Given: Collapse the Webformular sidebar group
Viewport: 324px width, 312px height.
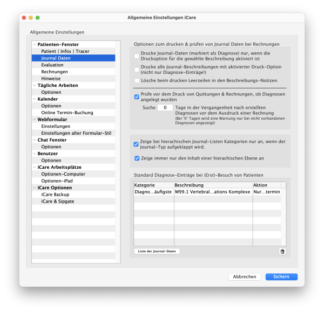Looking at the screenshot, I should tap(34, 120).
